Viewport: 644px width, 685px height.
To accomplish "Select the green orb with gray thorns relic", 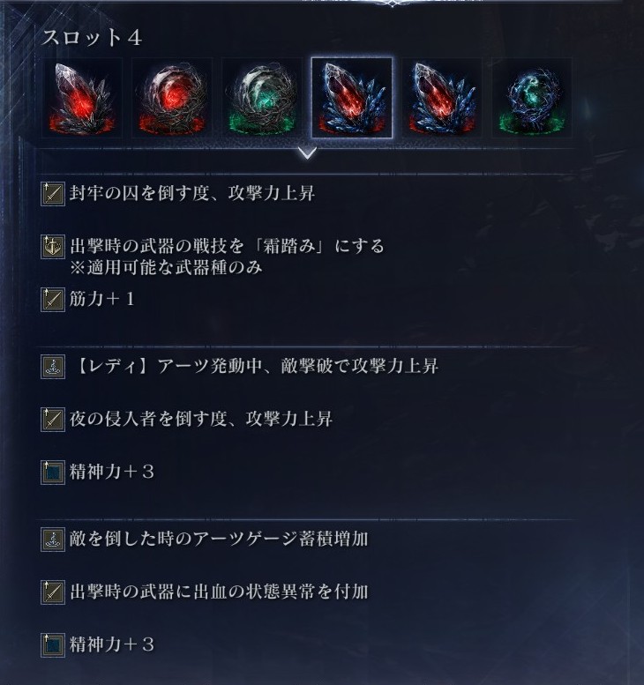I will click(262, 98).
